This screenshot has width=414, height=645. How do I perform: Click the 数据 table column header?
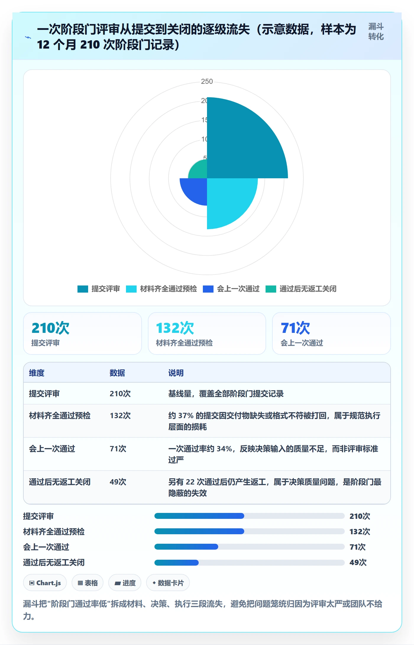point(117,373)
